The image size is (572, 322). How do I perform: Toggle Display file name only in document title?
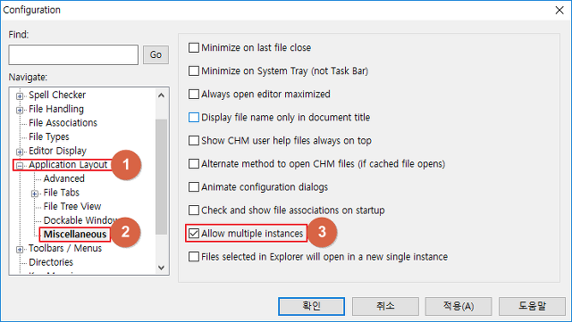pyautogui.click(x=194, y=117)
